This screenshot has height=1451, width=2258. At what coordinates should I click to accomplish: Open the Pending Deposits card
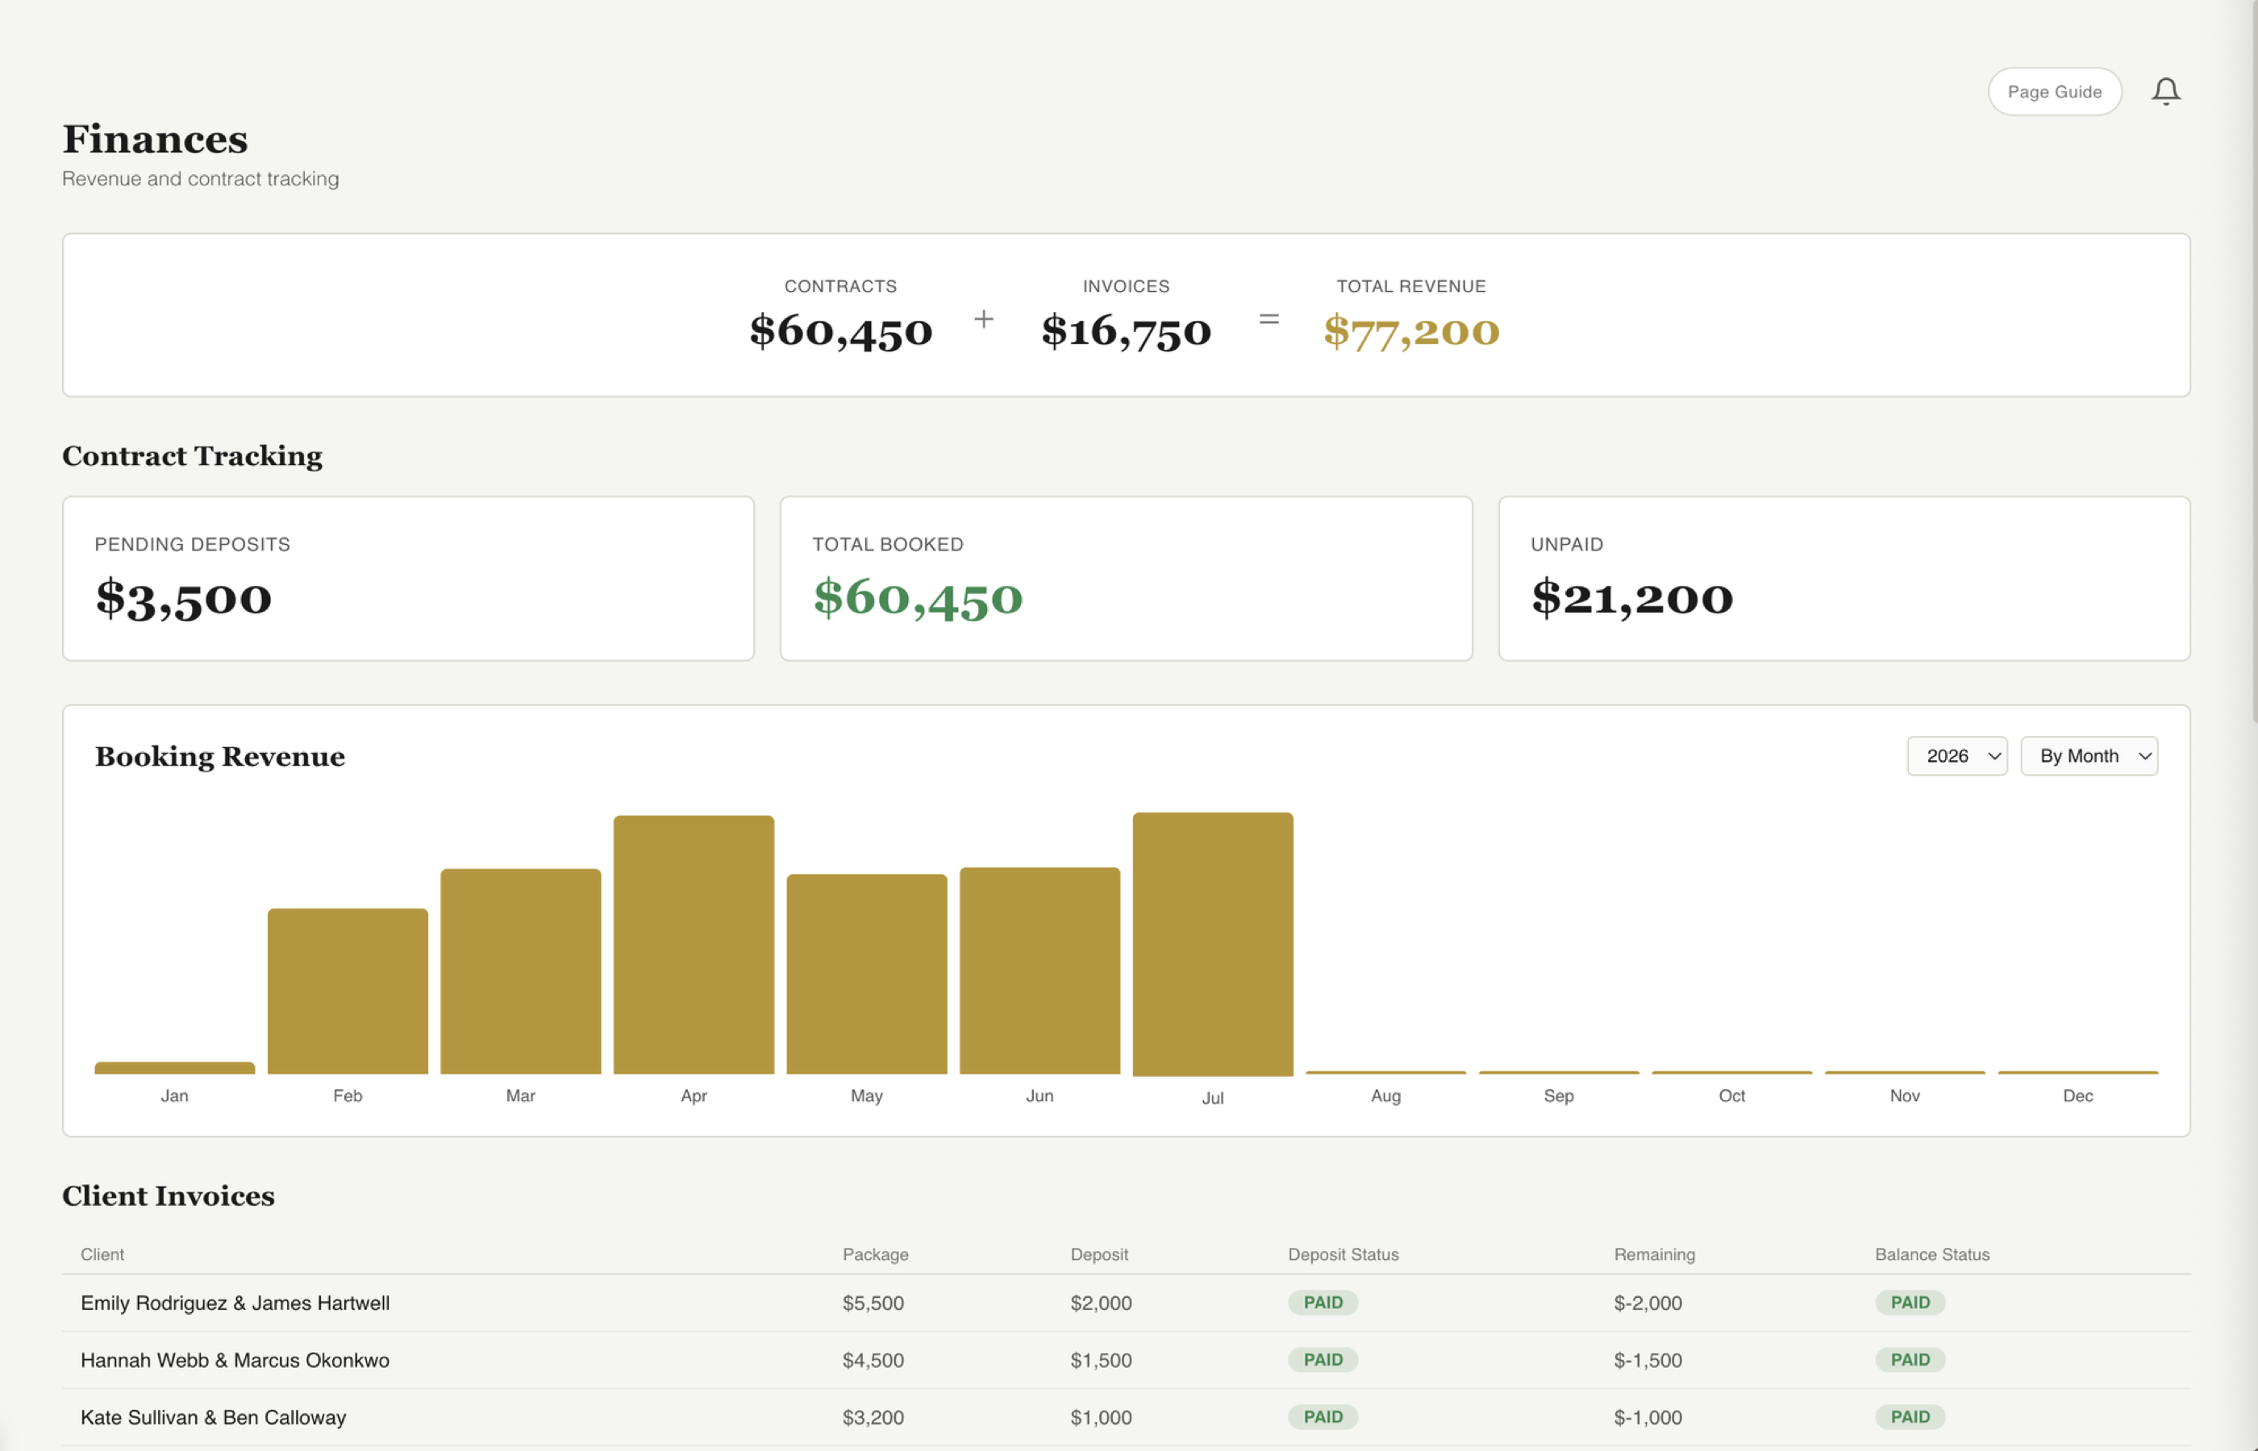click(407, 577)
